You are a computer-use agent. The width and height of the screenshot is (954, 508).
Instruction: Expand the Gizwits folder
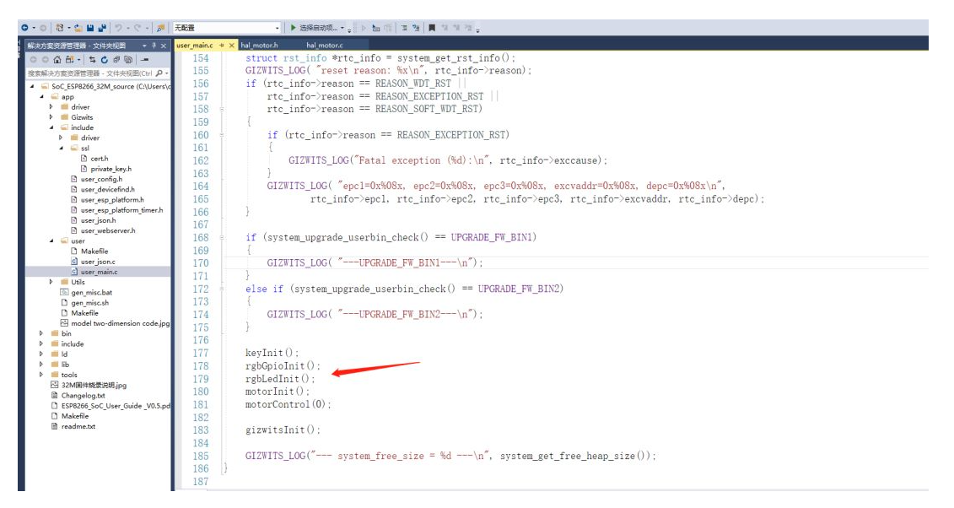(51, 116)
